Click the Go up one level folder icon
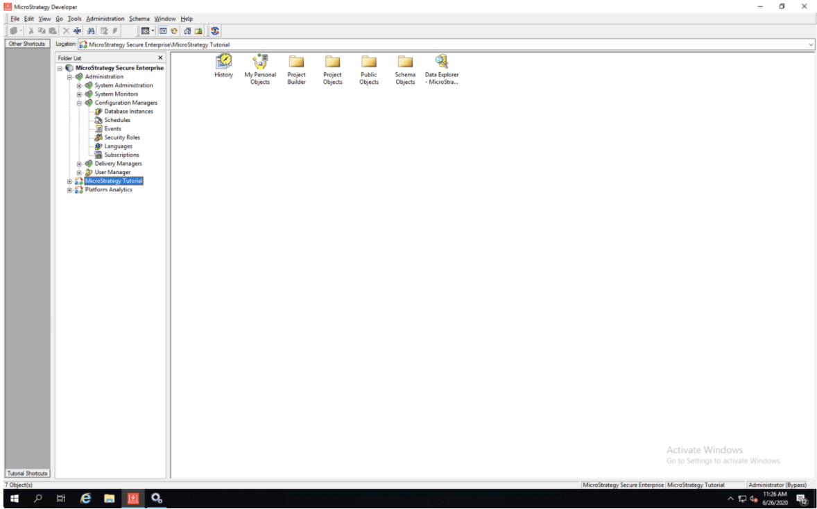The height and width of the screenshot is (509, 817). [x=198, y=31]
